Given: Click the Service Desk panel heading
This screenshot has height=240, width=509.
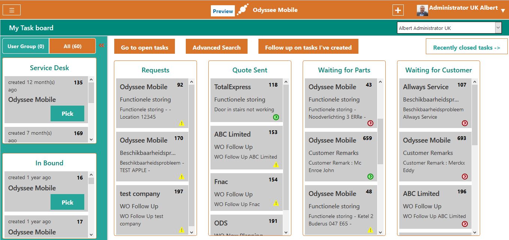Looking at the screenshot, I should (x=49, y=68).
